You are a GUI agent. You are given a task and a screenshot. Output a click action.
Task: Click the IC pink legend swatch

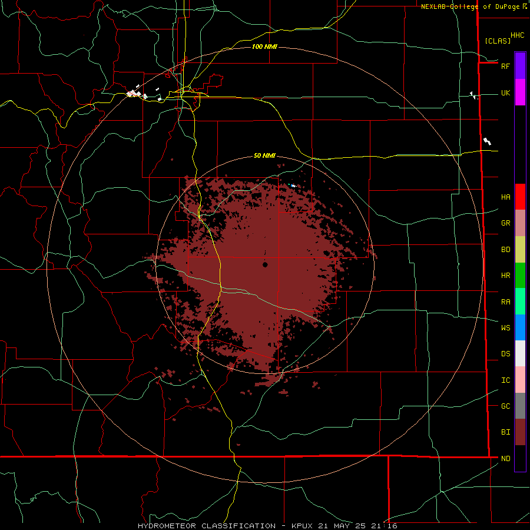pyautogui.click(x=520, y=380)
